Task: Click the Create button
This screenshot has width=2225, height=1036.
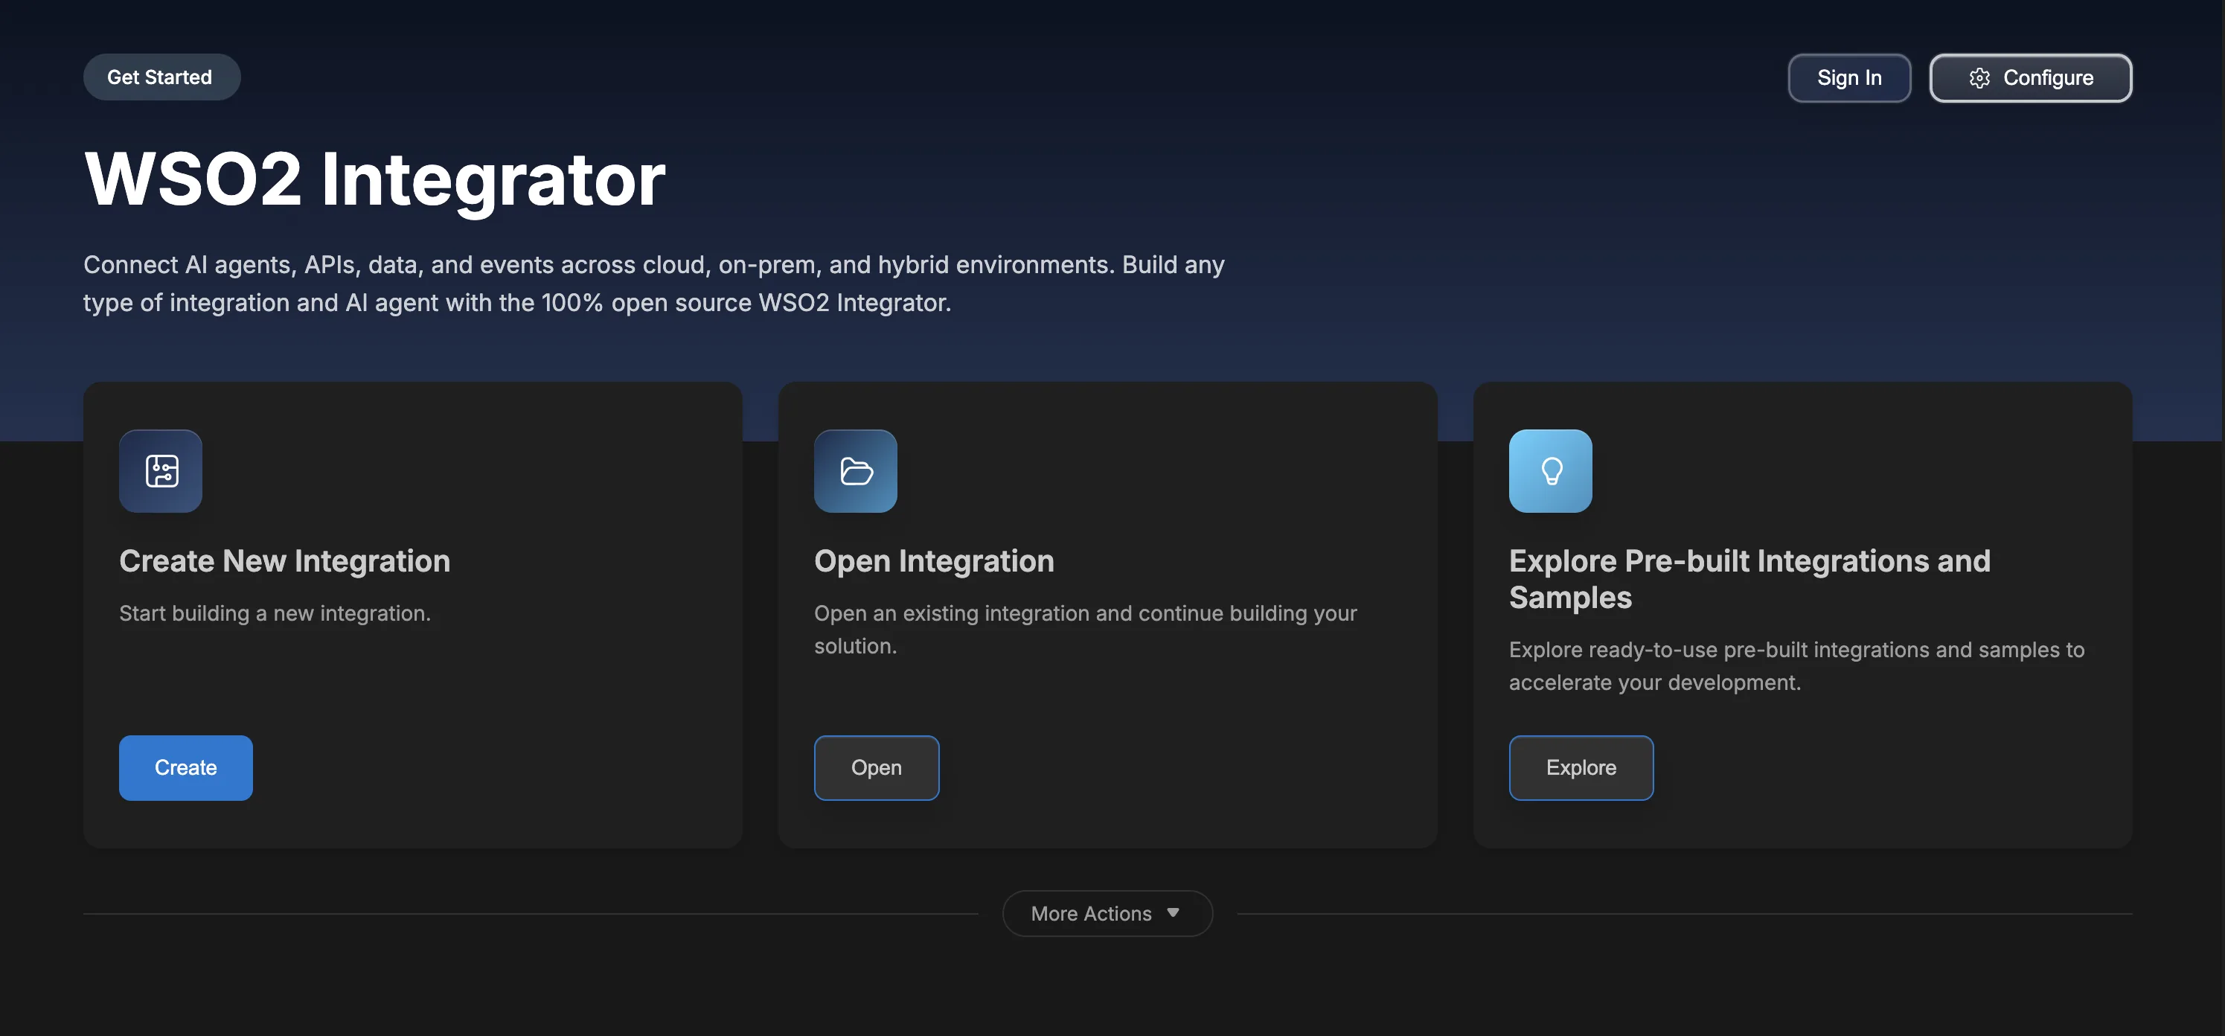Action: tap(186, 767)
